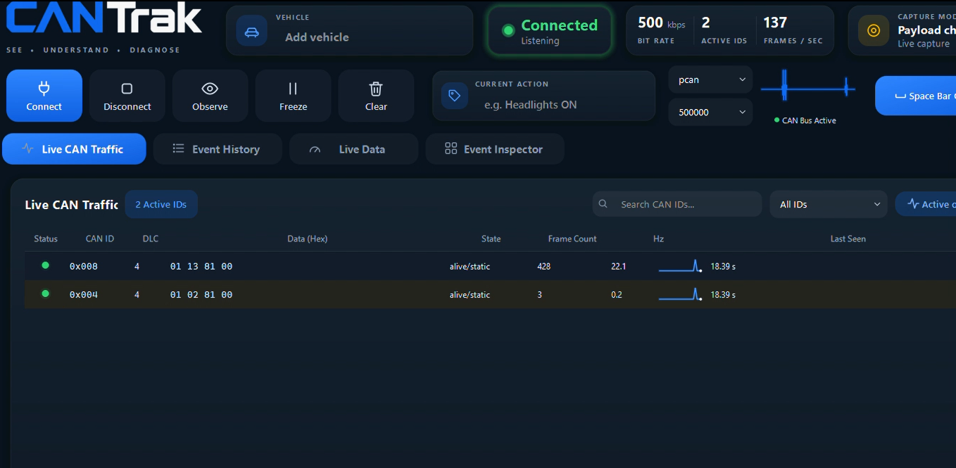This screenshot has height=468, width=956.
Task: Click hex data 01 02 81 00
Action: [201, 294]
